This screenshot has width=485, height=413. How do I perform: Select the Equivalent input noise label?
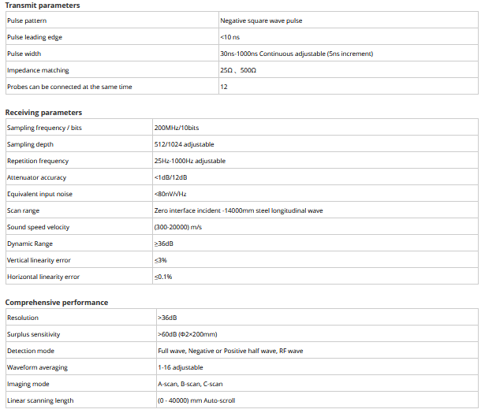[39, 194]
